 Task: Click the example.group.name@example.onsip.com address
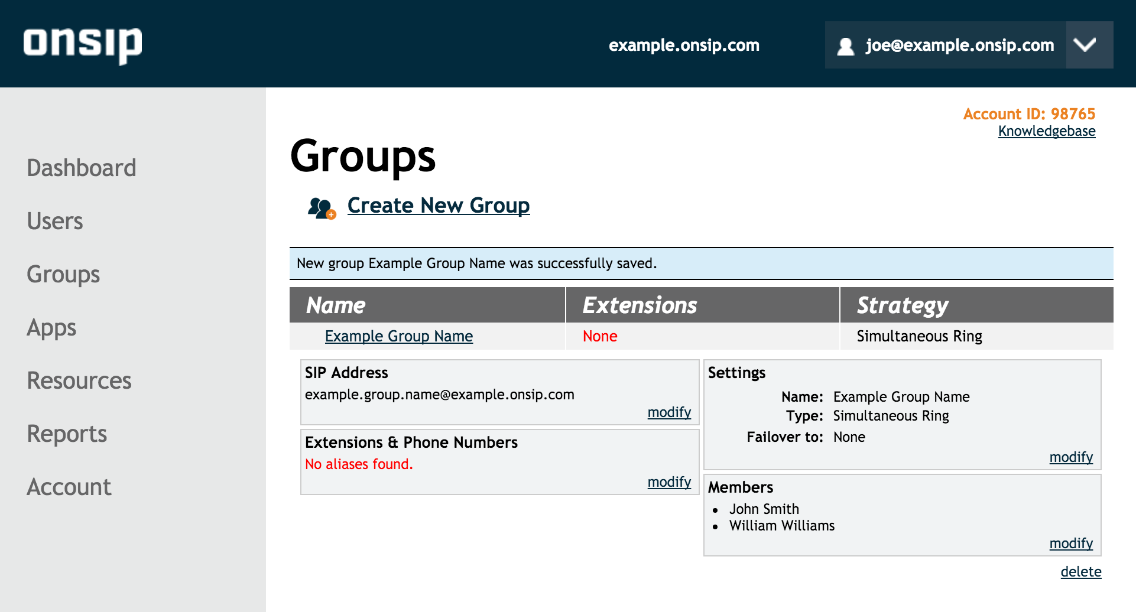440,395
